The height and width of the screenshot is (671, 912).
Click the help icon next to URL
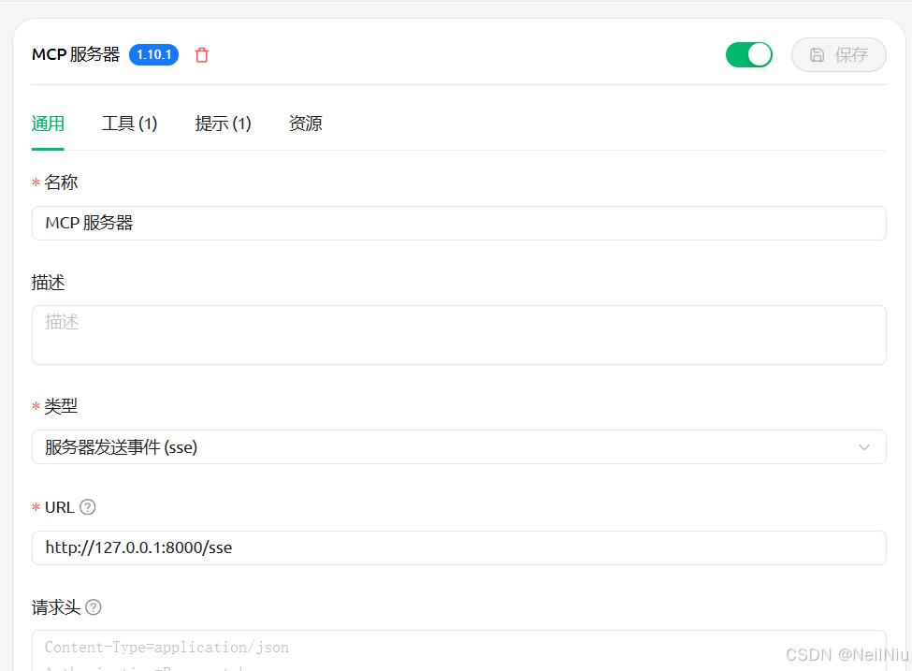click(x=87, y=506)
